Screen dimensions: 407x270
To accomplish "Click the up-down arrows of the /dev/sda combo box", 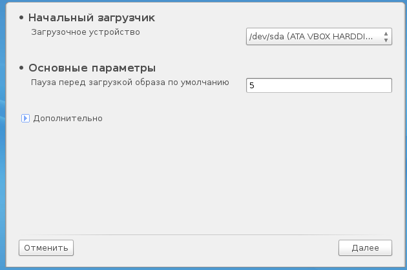I will point(386,37).
